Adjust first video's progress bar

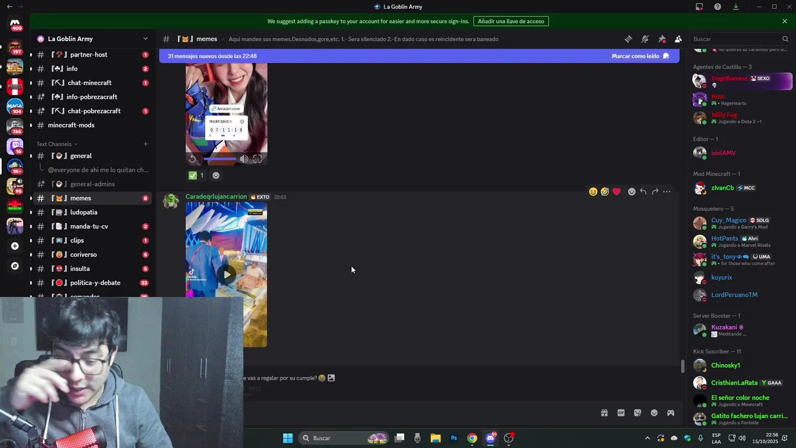click(x=220, y=159)
